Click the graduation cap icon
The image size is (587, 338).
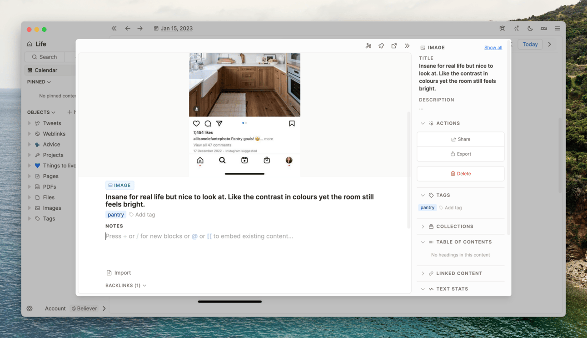[502, 28]
